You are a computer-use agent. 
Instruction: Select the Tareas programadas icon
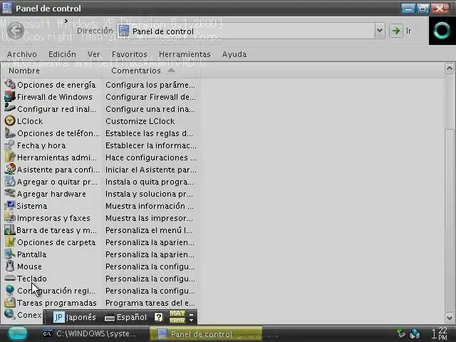click(x=10, y=303)
